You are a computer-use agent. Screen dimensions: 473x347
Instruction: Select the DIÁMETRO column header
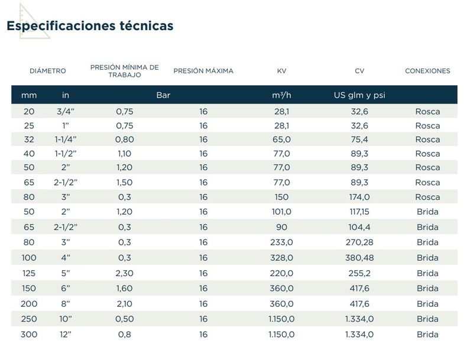pyautogui.click(x=48, y=71)
